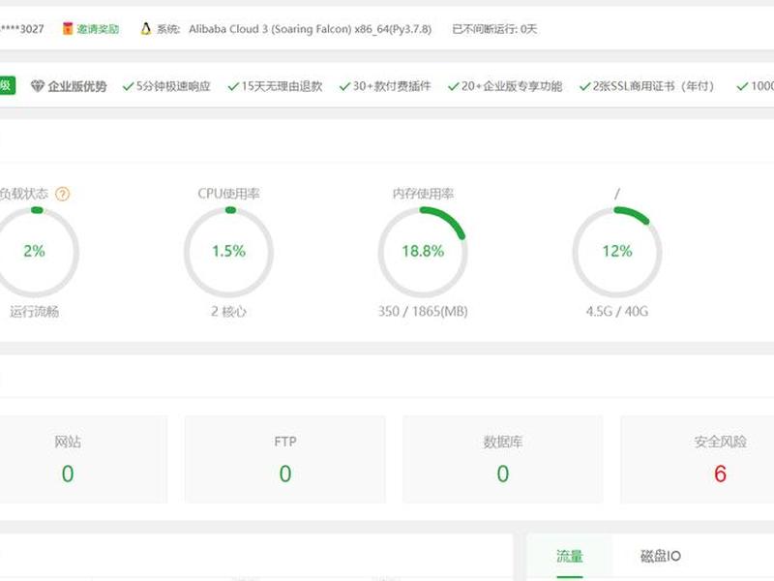Click the 2张SSL商用证书 feature item
Image resolution: width=774 pixels, height=581 pixels.
coord(647,86)
